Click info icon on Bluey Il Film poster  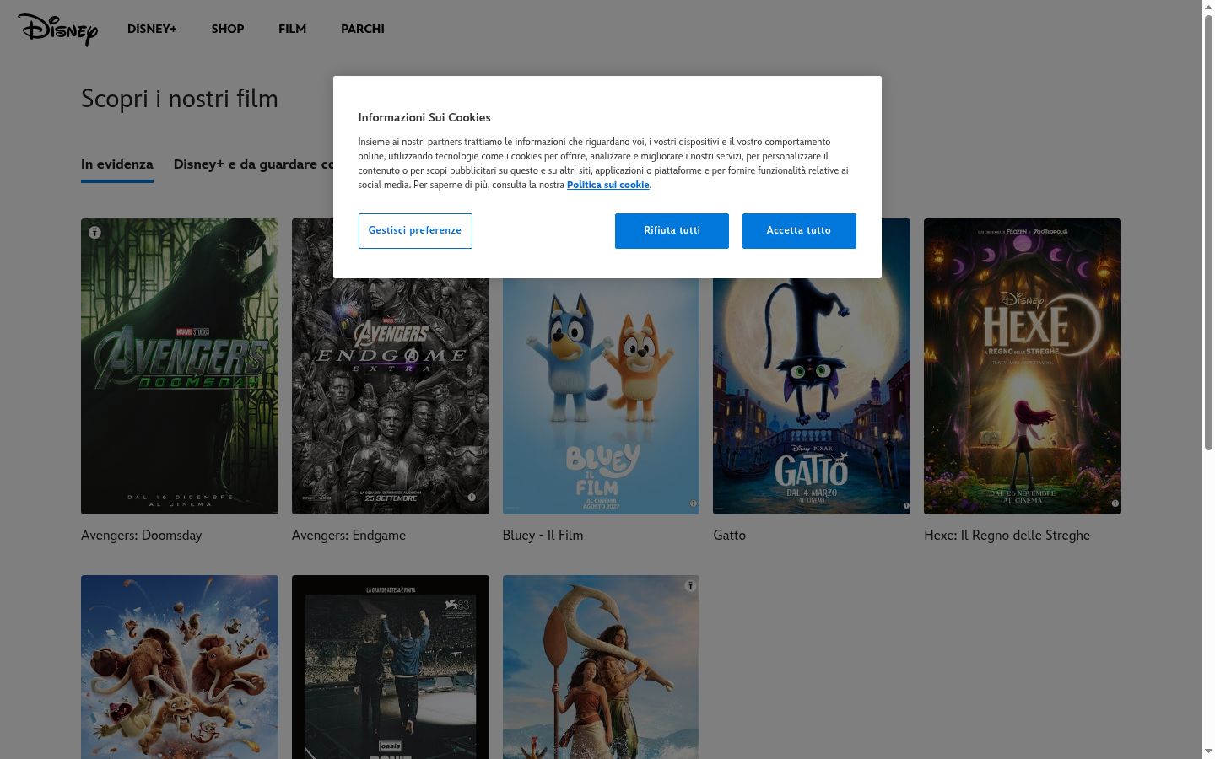(693, 503)
